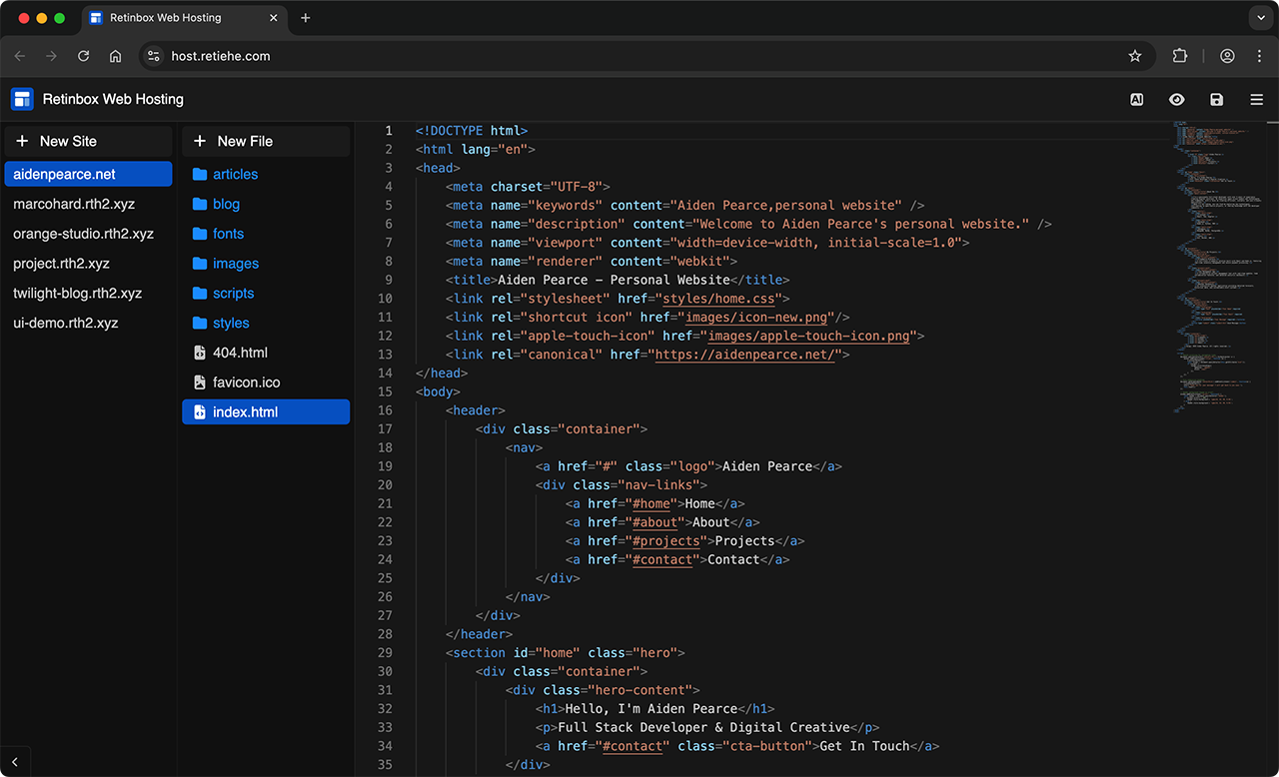This screenshot has height=777, width=1279.
Task: Bookmark this page with star icon
Action: (x=1135, y=56)
